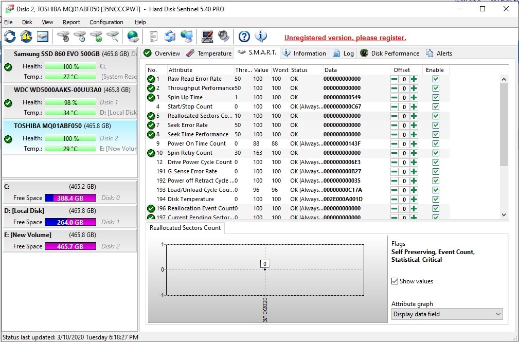
Task: Open the Configuration menu
Action: [x=106, y=22]
